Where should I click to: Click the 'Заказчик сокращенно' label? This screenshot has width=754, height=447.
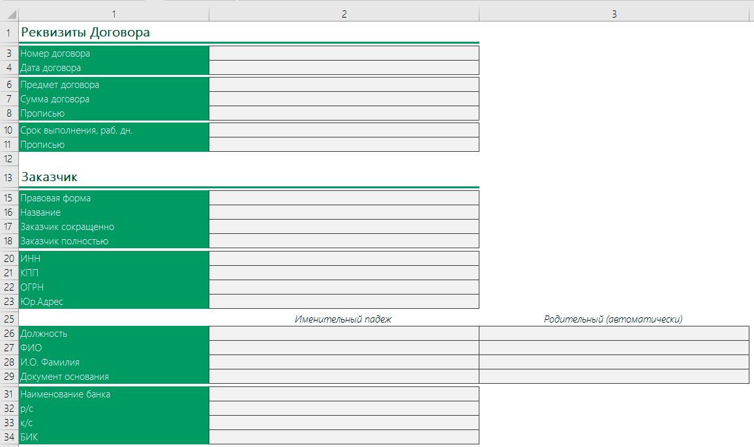67,227
